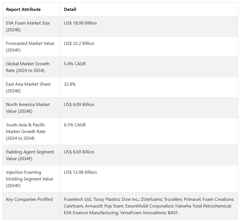Click the "32.8%" market share value
This screenshot has height=222, width=241.
pos(70,84)
